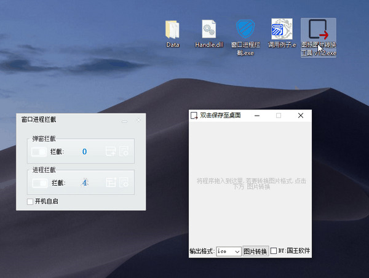Click the 进程拦截 group heading
Image resolution: width=369 pixels, height=278 pixels.
click(44, 170)
